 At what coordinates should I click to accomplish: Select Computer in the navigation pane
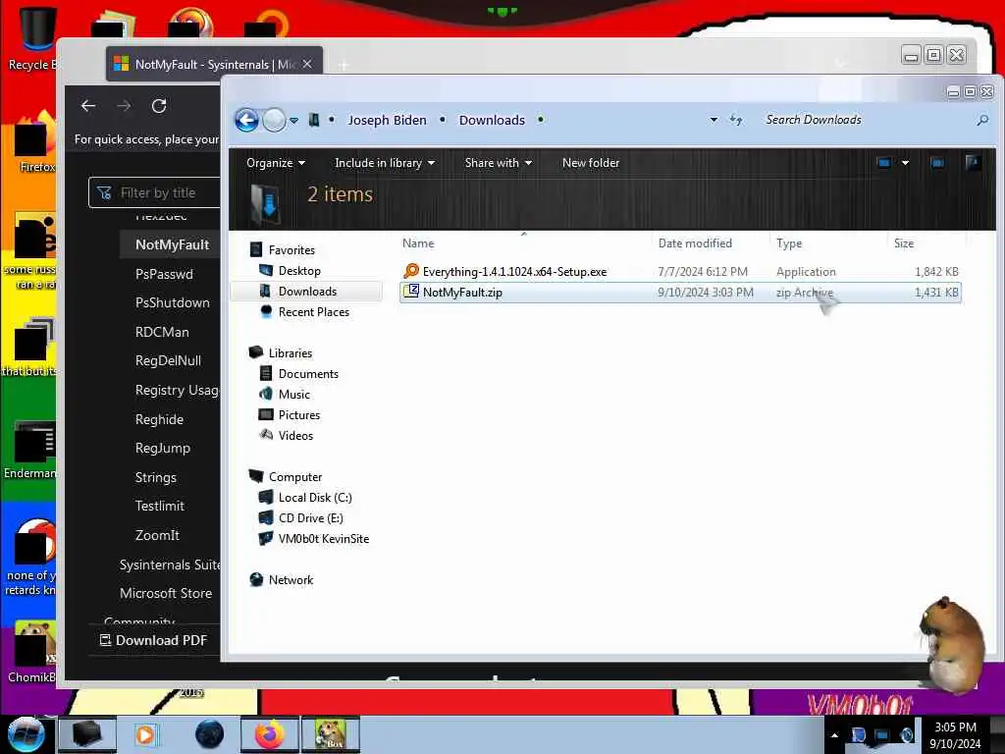click(294, 476)
